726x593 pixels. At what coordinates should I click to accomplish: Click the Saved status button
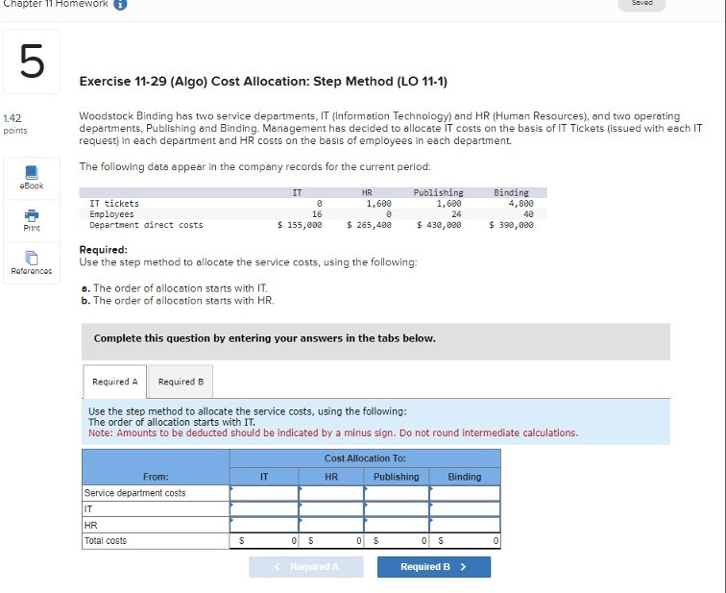641,4
